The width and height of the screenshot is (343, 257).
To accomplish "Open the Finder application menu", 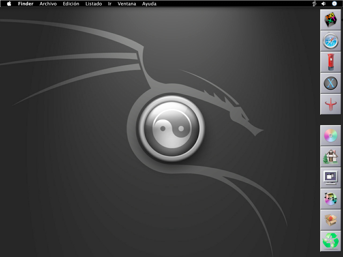I will click(25, 4).
